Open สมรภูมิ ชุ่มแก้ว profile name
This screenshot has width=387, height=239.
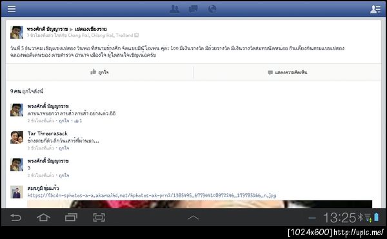tap(43, 188)
